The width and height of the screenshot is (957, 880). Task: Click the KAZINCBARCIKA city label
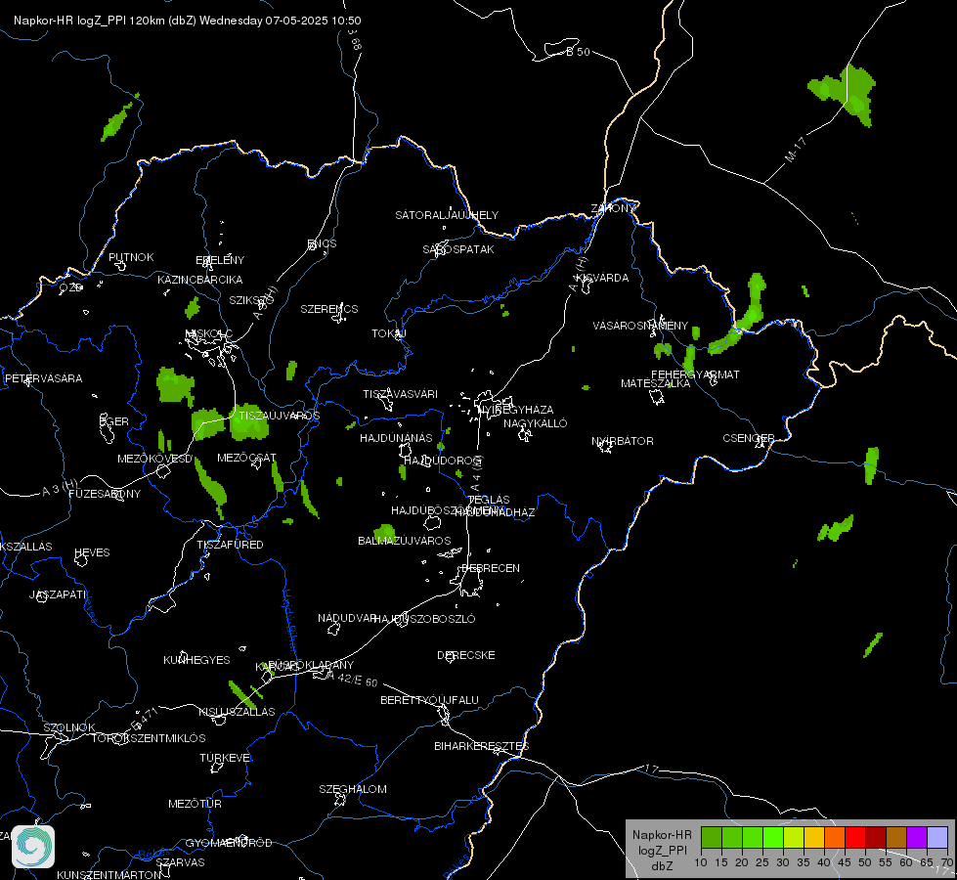200,280
